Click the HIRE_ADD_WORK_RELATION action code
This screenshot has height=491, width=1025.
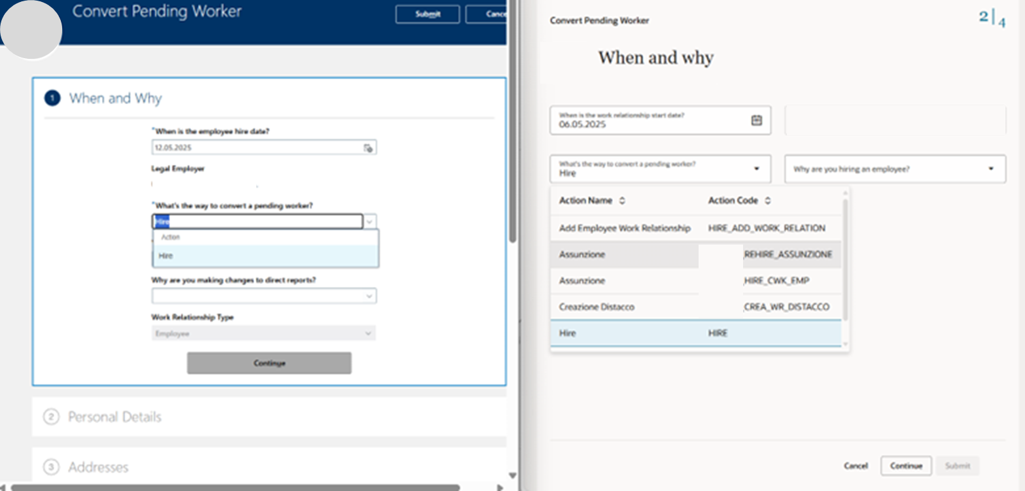(x=767, y=228)
